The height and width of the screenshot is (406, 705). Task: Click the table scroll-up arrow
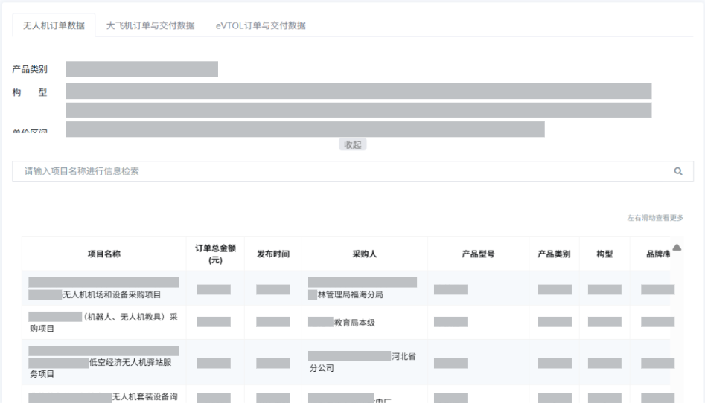[677, 248]
